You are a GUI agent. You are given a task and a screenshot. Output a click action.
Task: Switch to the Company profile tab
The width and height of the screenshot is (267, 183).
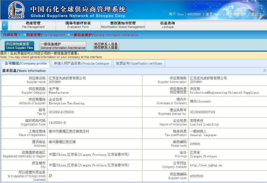[x=25, y=63]
